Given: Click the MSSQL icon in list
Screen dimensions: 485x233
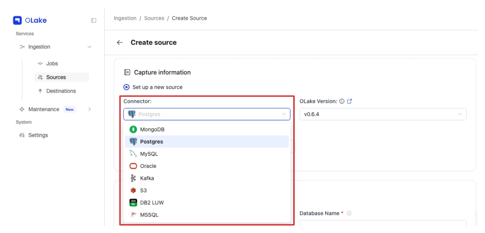Looking at the screenshot, I should pyautogui.click(x=133, y=215).
